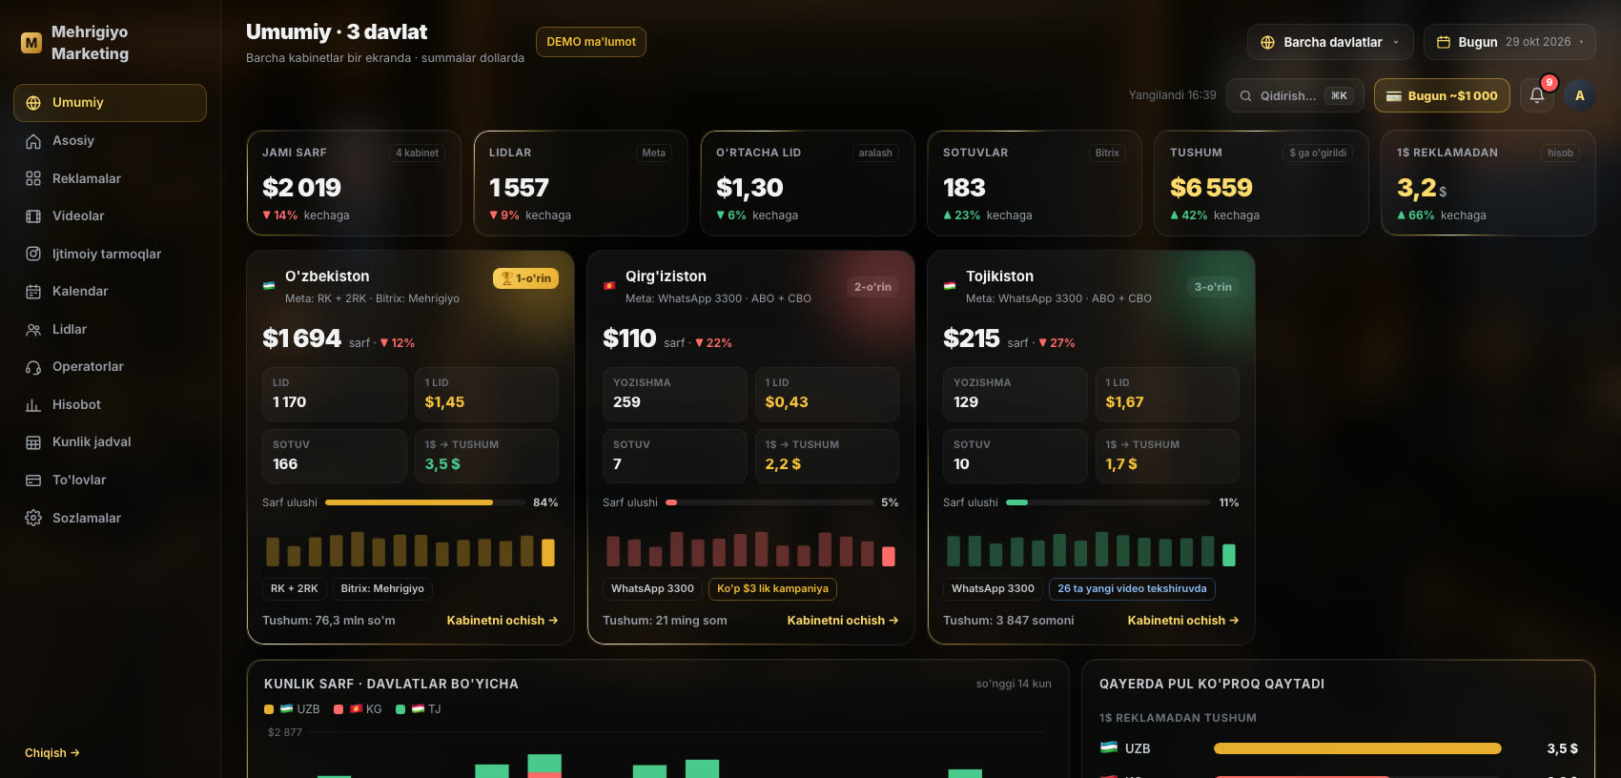The image size is (1621, 778).
Task: Open the notifications bell icon
Action: coord(1537,95)
